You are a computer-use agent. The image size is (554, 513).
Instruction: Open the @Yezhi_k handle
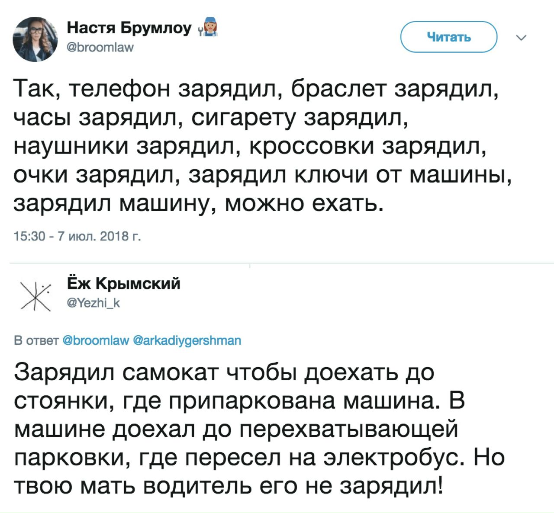(93, 303)
